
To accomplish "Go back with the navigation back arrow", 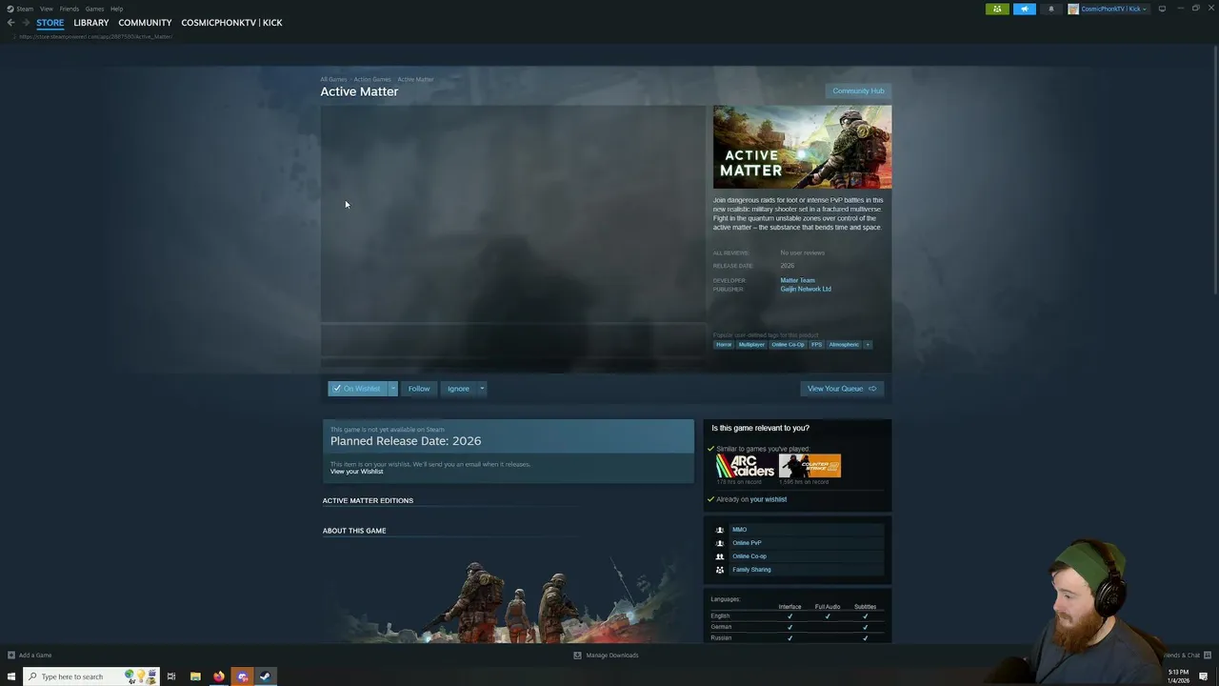I will coord(11,23).
